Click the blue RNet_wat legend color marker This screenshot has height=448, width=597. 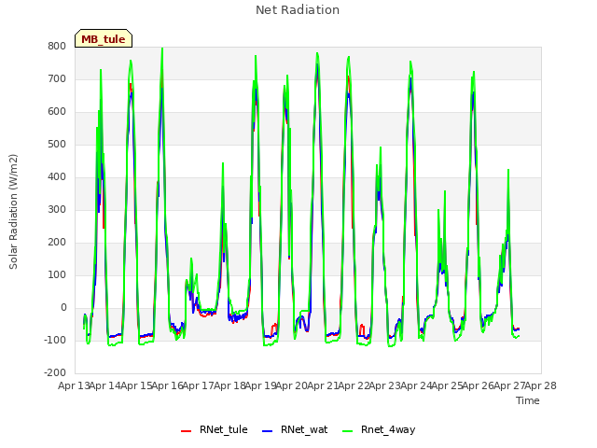pos(268,431)
